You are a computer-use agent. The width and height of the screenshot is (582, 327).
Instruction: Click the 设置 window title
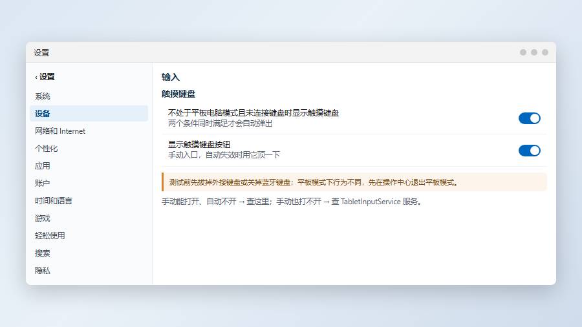[41, 52]
